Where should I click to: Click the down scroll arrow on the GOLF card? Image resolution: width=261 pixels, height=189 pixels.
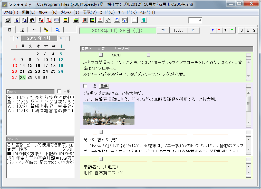click(248, 76)
